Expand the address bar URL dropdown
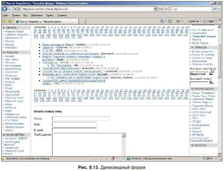Image resolution: width=224 pixels, height=171 pixels. (x=155, y=9)
